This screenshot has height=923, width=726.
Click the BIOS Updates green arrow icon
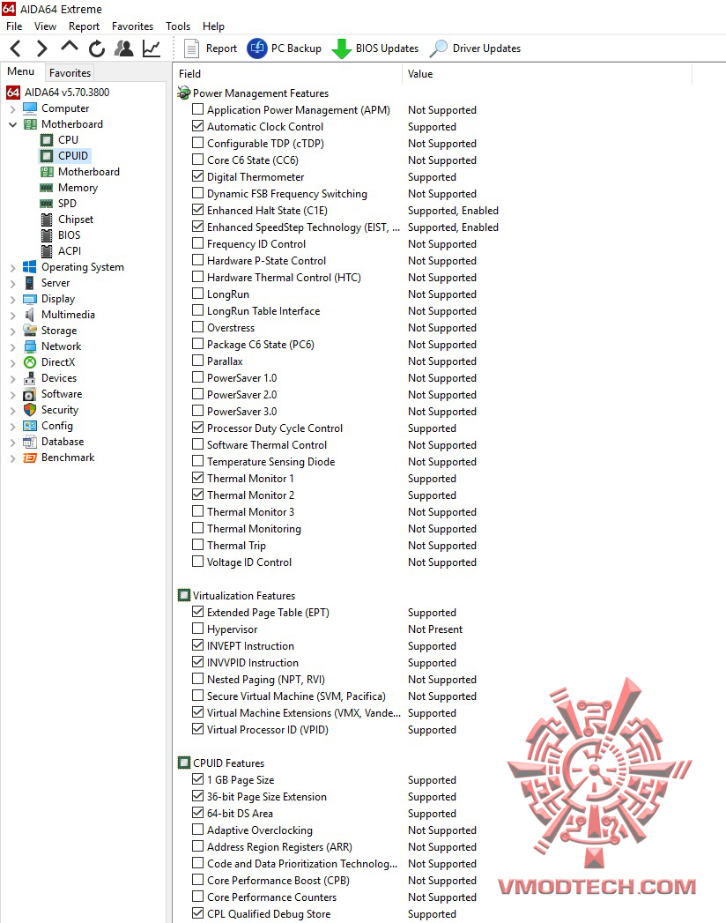click(341, 48)
